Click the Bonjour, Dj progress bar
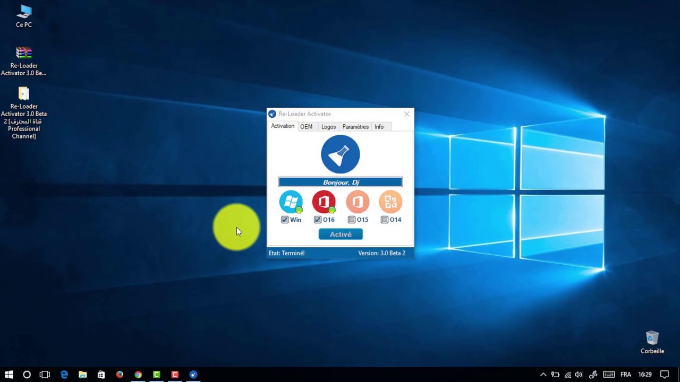 click(341, 182)
